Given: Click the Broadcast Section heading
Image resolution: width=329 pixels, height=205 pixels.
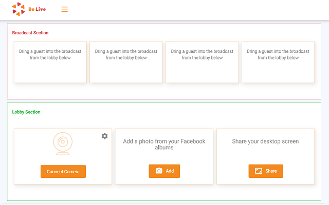Looking at the screenshot, I should pos(30,33).
